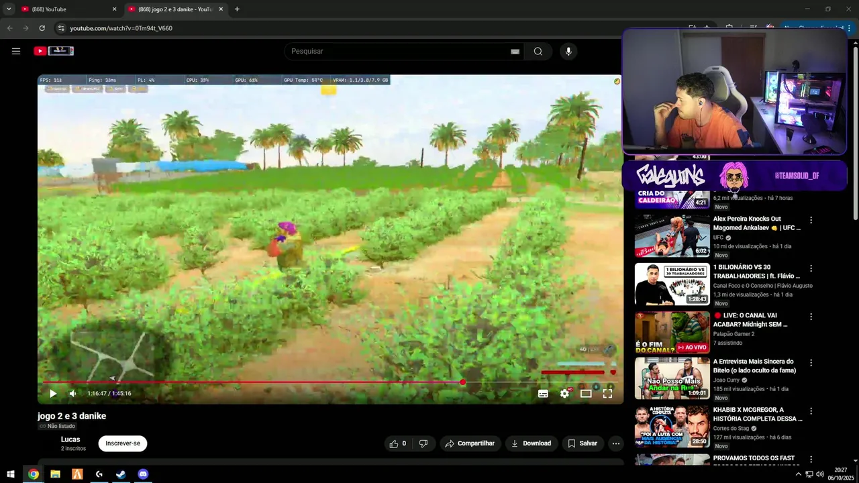This screenshot has width=859, height=483.
Task: Open options for Provamos Todos os Fast video
Action: click(x=811, y=460)
